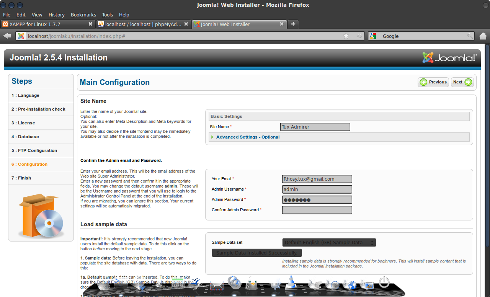Click the "Basic Settings" label
This screenshot has height=297, width=490.
[226, 116]
